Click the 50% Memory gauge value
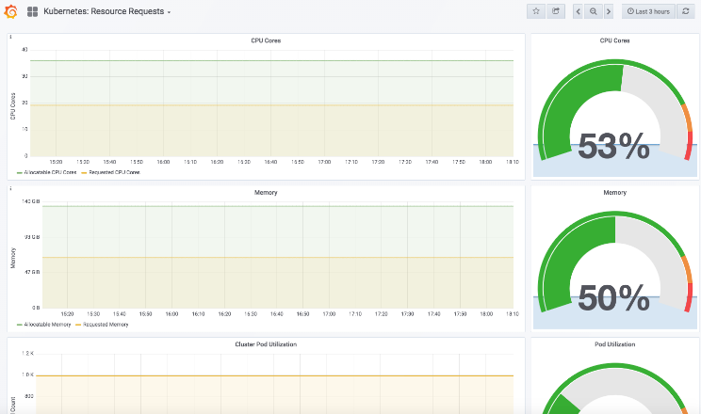This screenshot has width=701, height=414. 613,298
